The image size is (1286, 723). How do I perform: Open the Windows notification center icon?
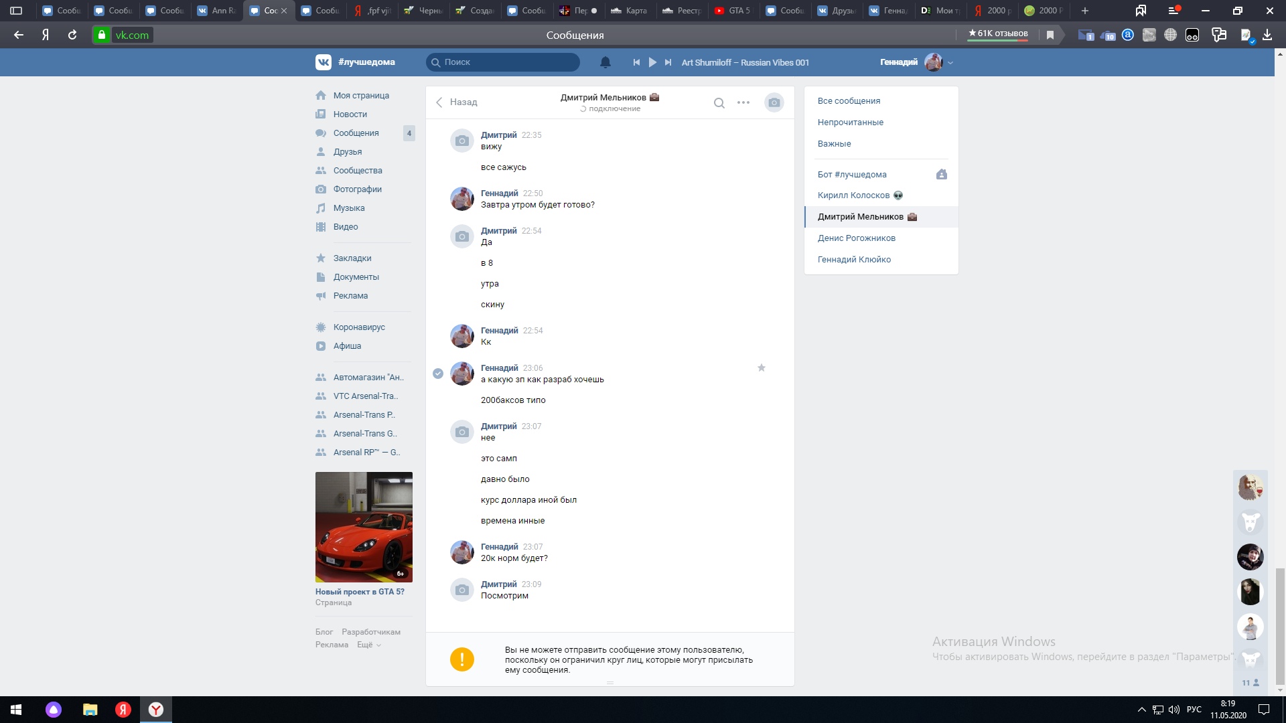pos(1264,710)
